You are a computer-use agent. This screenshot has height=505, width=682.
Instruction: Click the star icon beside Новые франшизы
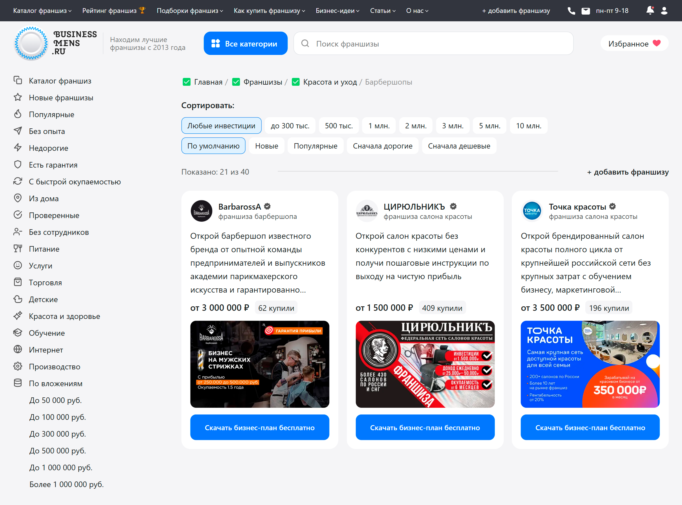18,97
